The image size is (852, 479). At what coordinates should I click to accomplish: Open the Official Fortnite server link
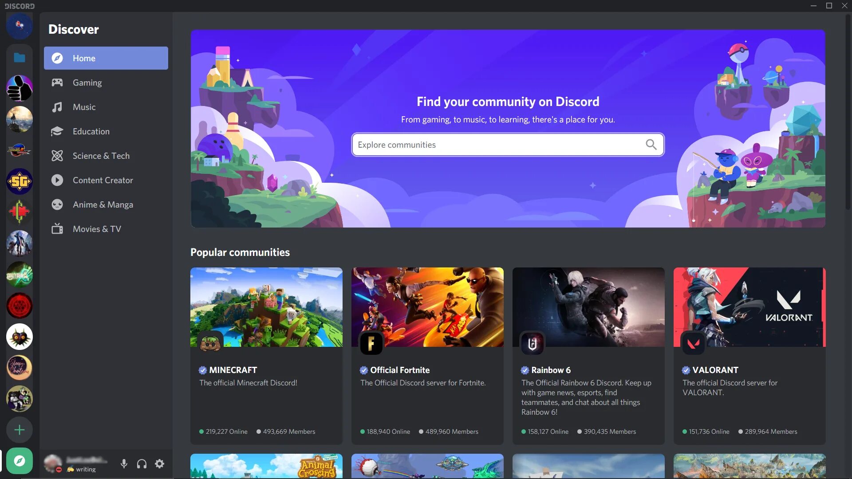point(400,370)
